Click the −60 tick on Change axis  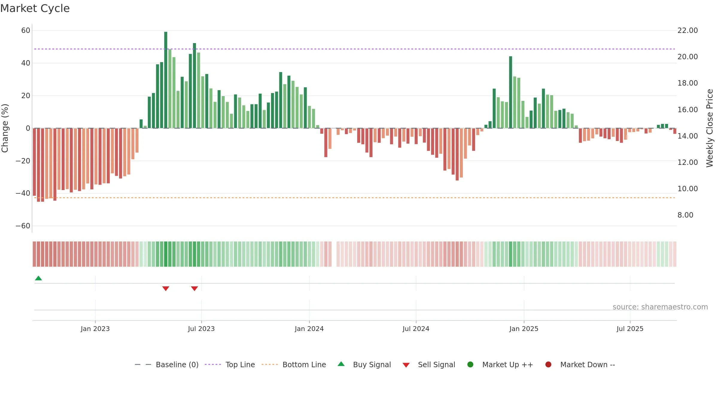[23, 226]
